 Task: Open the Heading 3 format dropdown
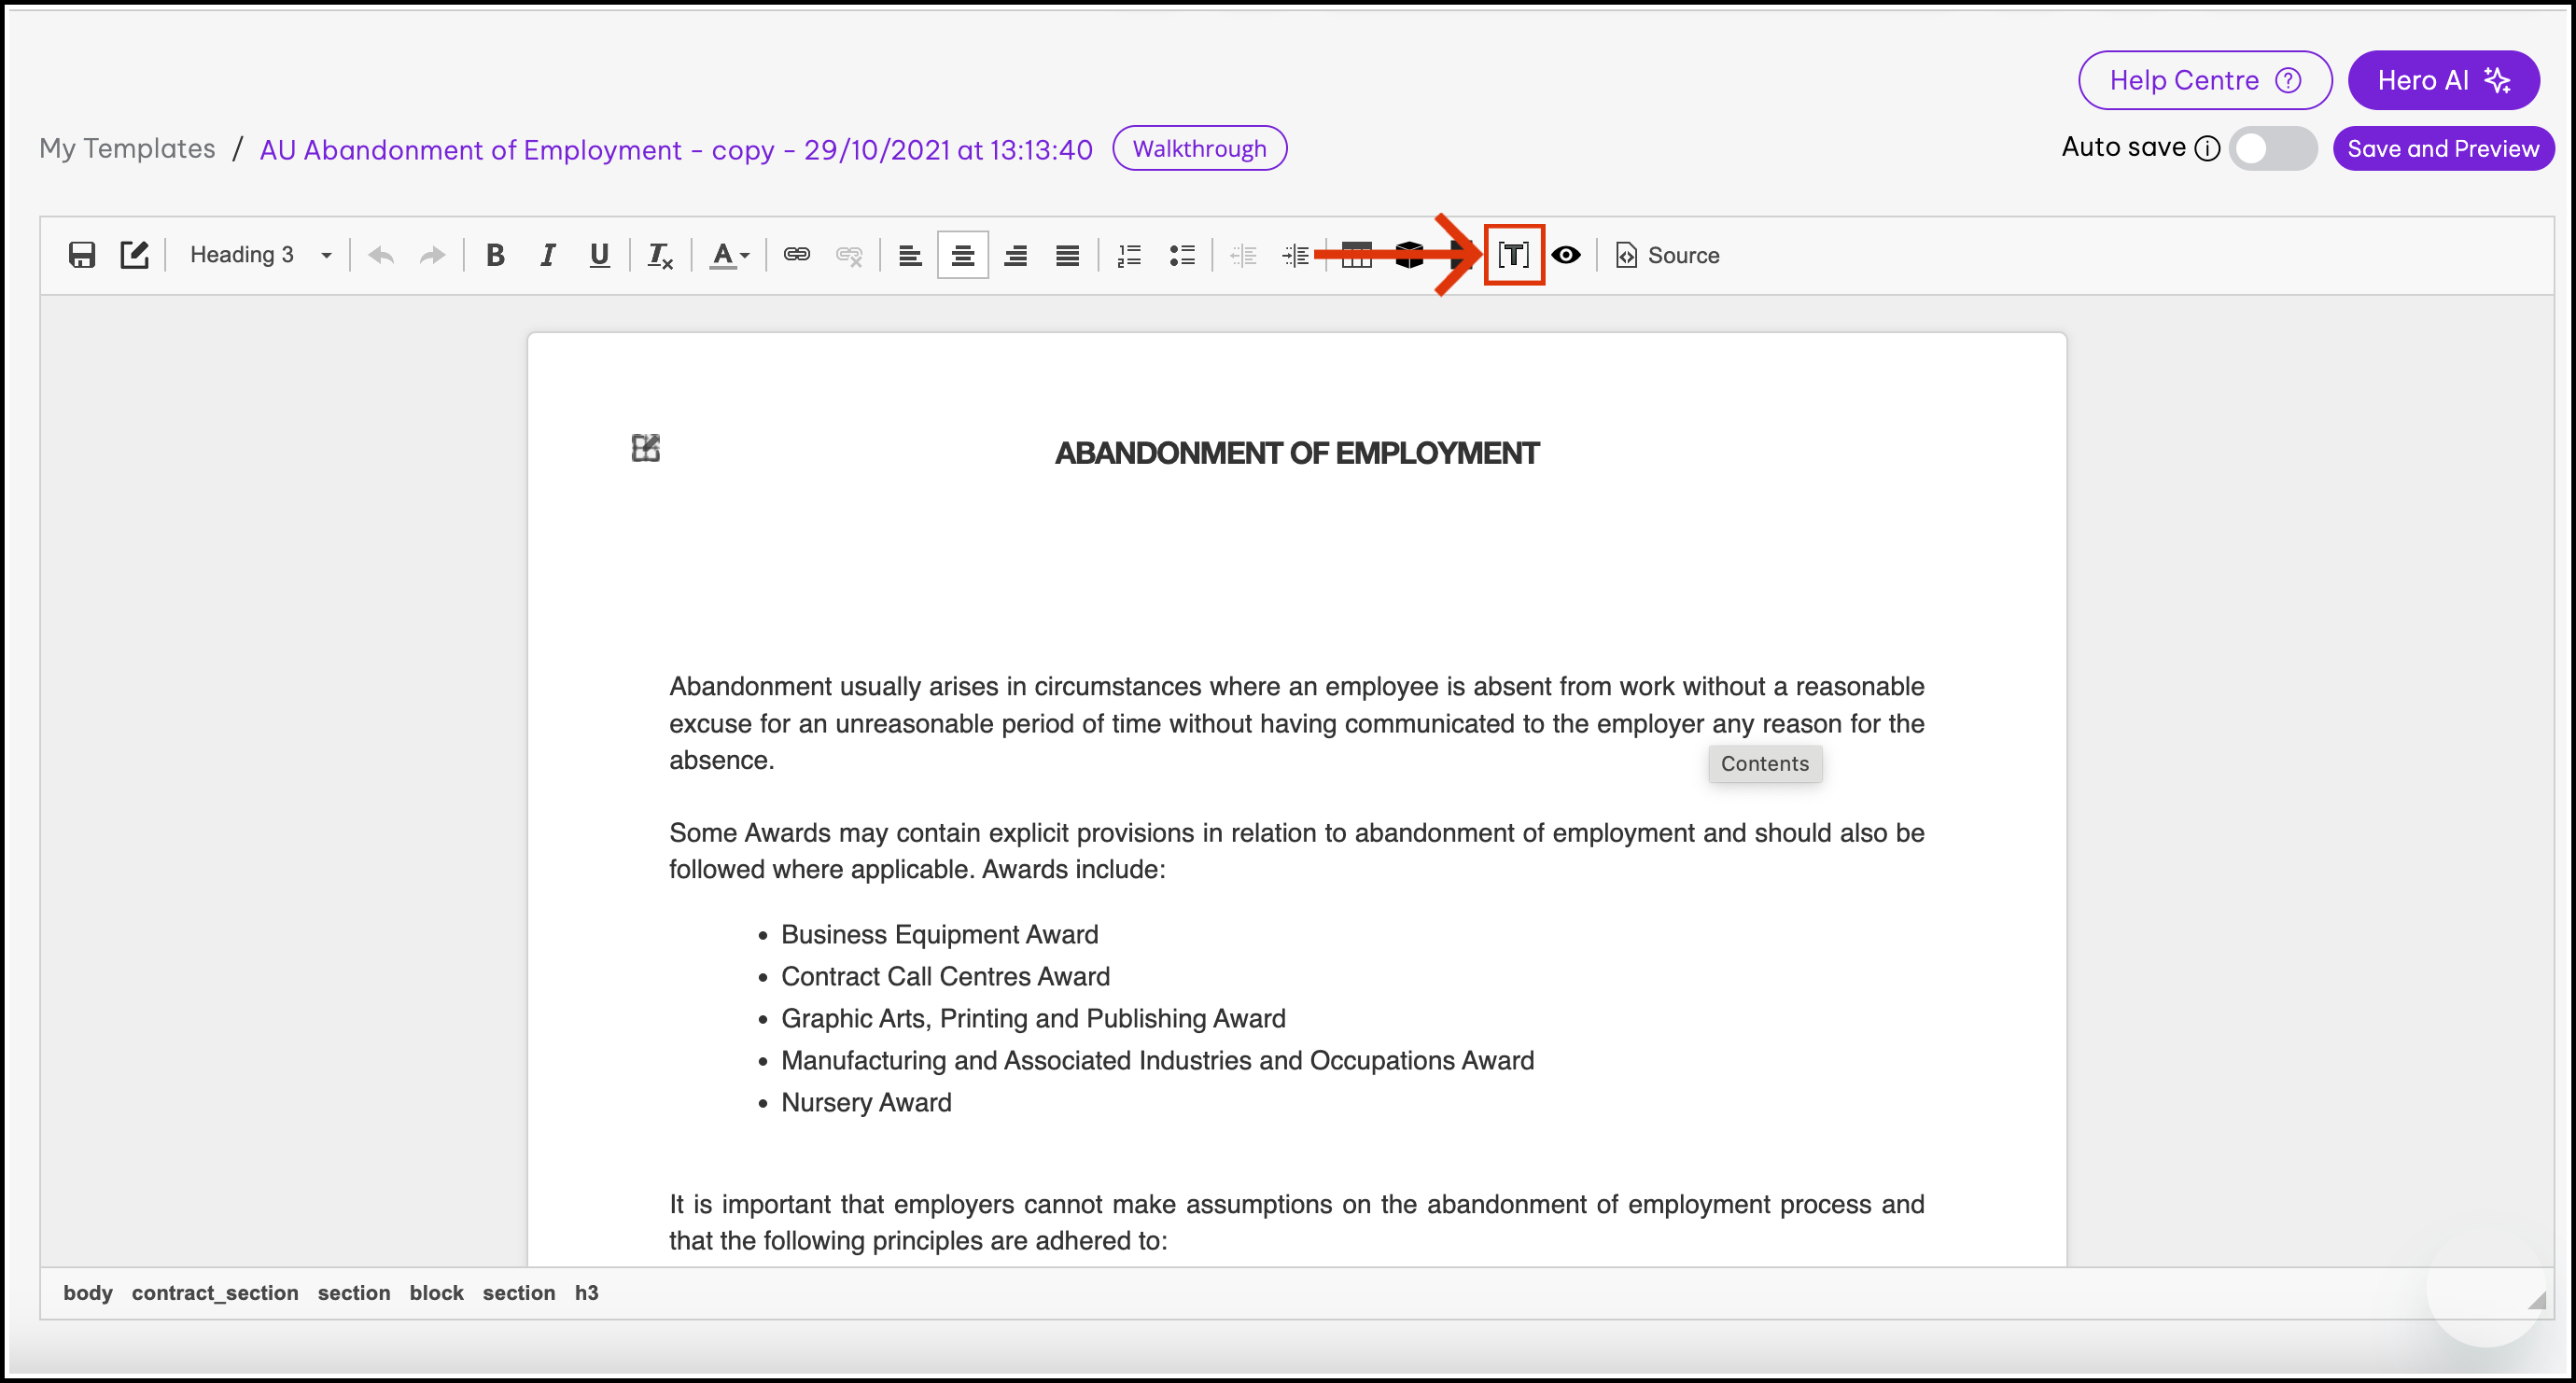coord(260,255)
